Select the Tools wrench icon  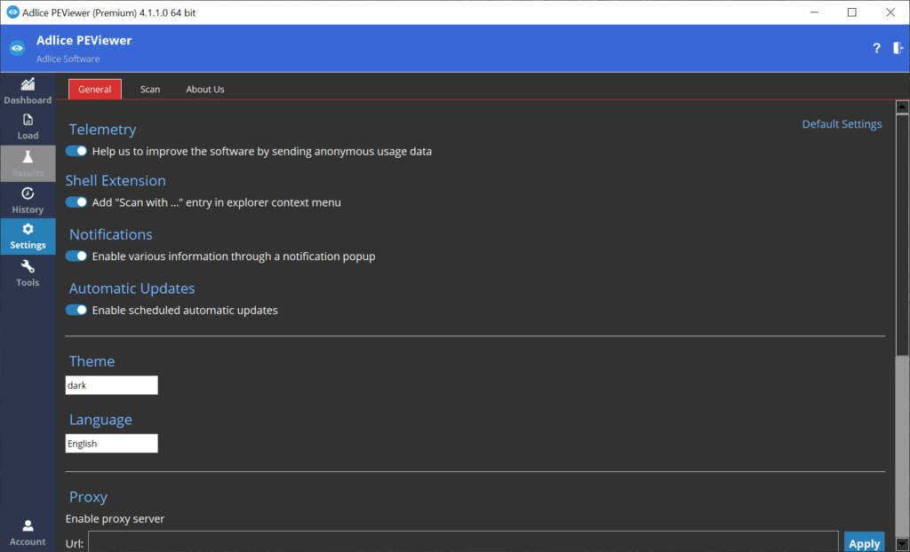pos(28,267)
